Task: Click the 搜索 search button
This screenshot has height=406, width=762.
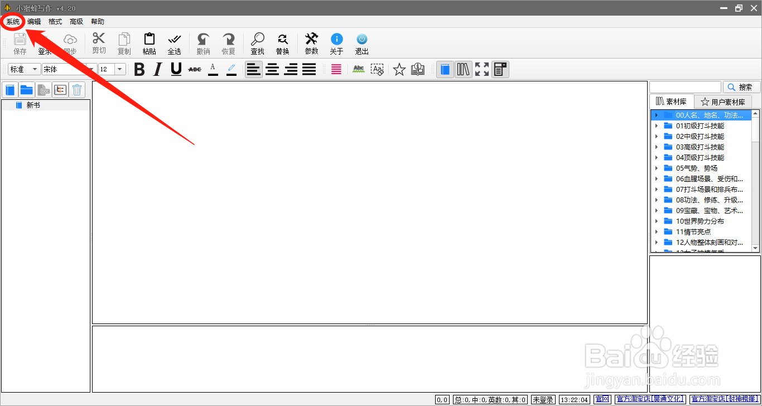Action: tap(741, 87)
